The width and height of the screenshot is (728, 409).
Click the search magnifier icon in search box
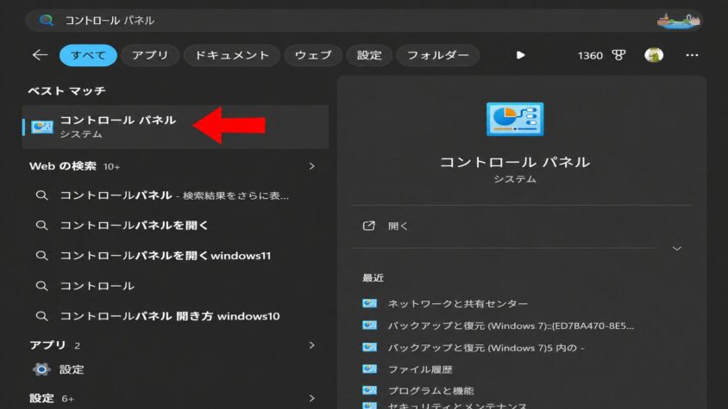click(46, 21)
